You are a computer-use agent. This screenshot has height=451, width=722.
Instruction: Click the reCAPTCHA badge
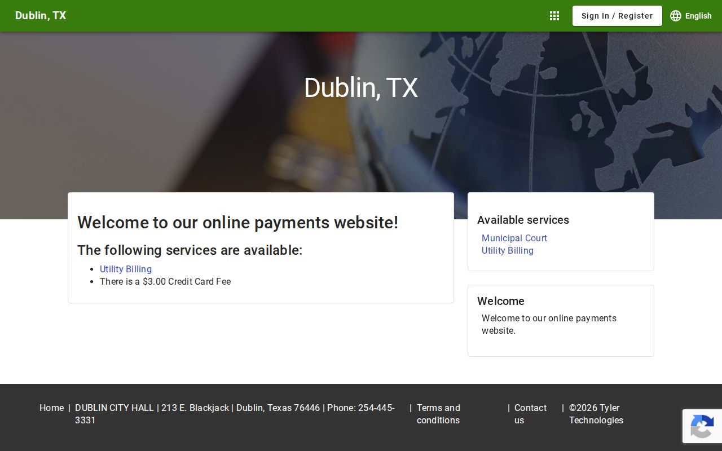(702, 426)
